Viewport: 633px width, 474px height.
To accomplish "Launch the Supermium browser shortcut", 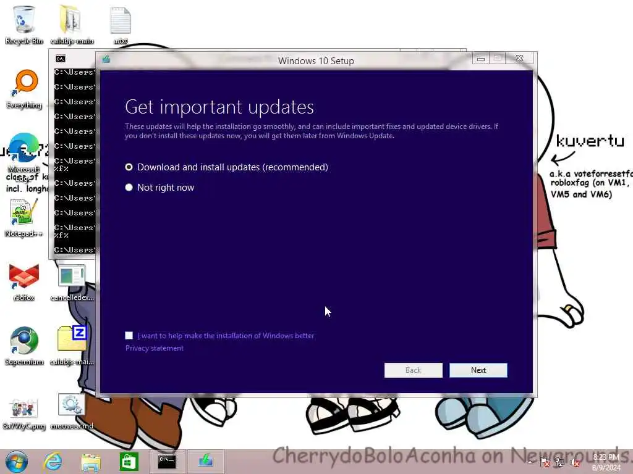I will (24, 346).
